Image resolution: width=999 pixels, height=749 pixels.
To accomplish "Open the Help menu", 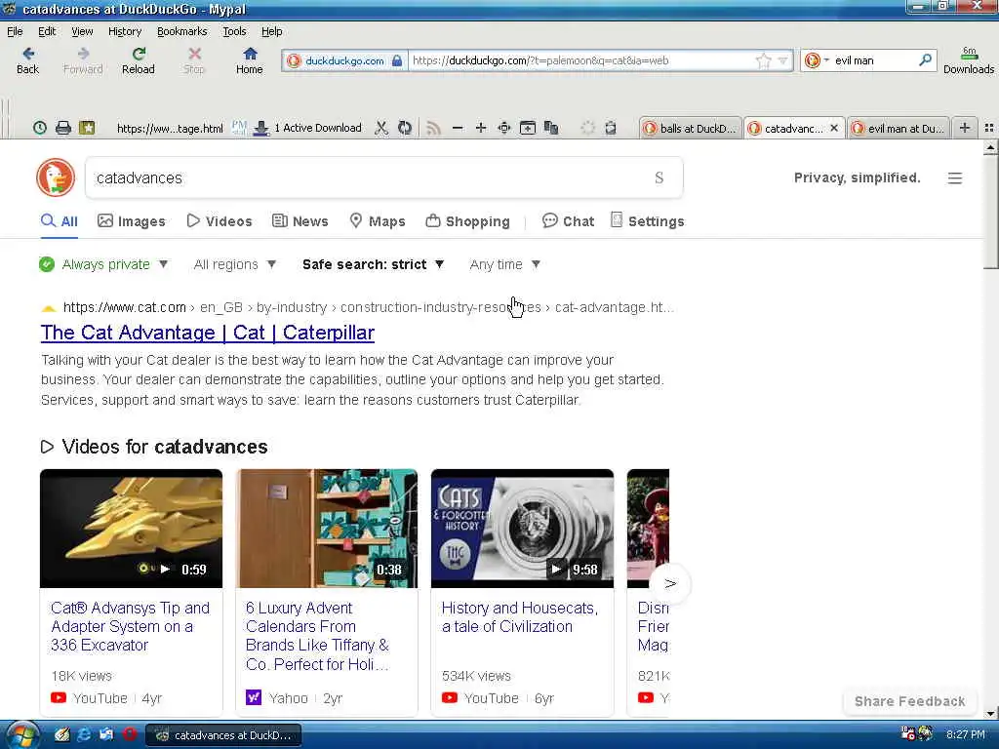I will pyautogui.click(x=271, y=31).
